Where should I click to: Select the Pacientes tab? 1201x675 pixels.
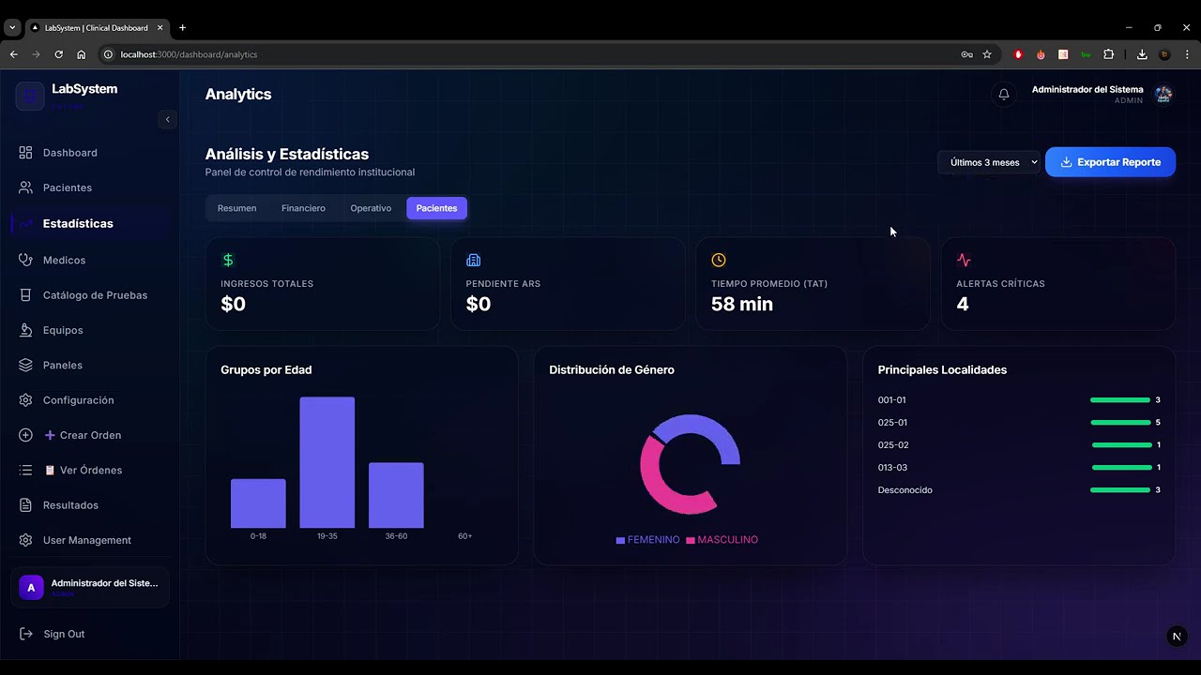tap(436, 208)
